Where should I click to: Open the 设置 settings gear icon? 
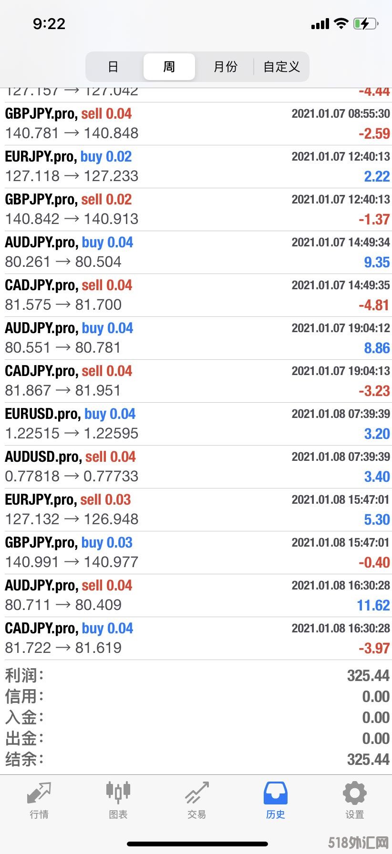(x=354, y=793)
